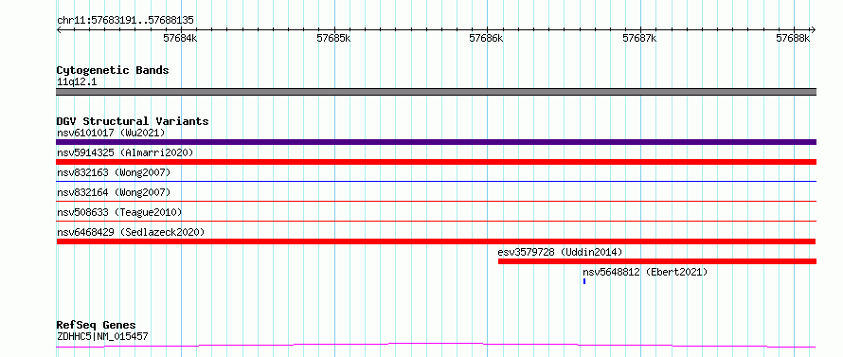Image resolution: width=843 pixels, height=357 pixels.
Task: Click the thin red nsv832164 variant line
Action: (x=436, y=201)
